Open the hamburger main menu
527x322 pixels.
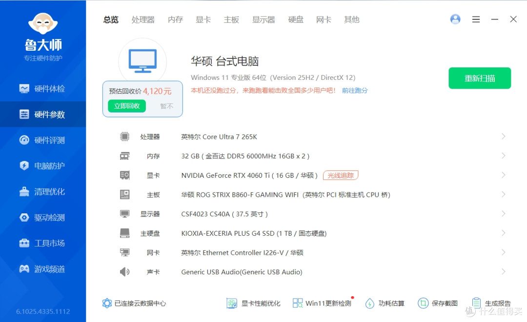(476, 19)
